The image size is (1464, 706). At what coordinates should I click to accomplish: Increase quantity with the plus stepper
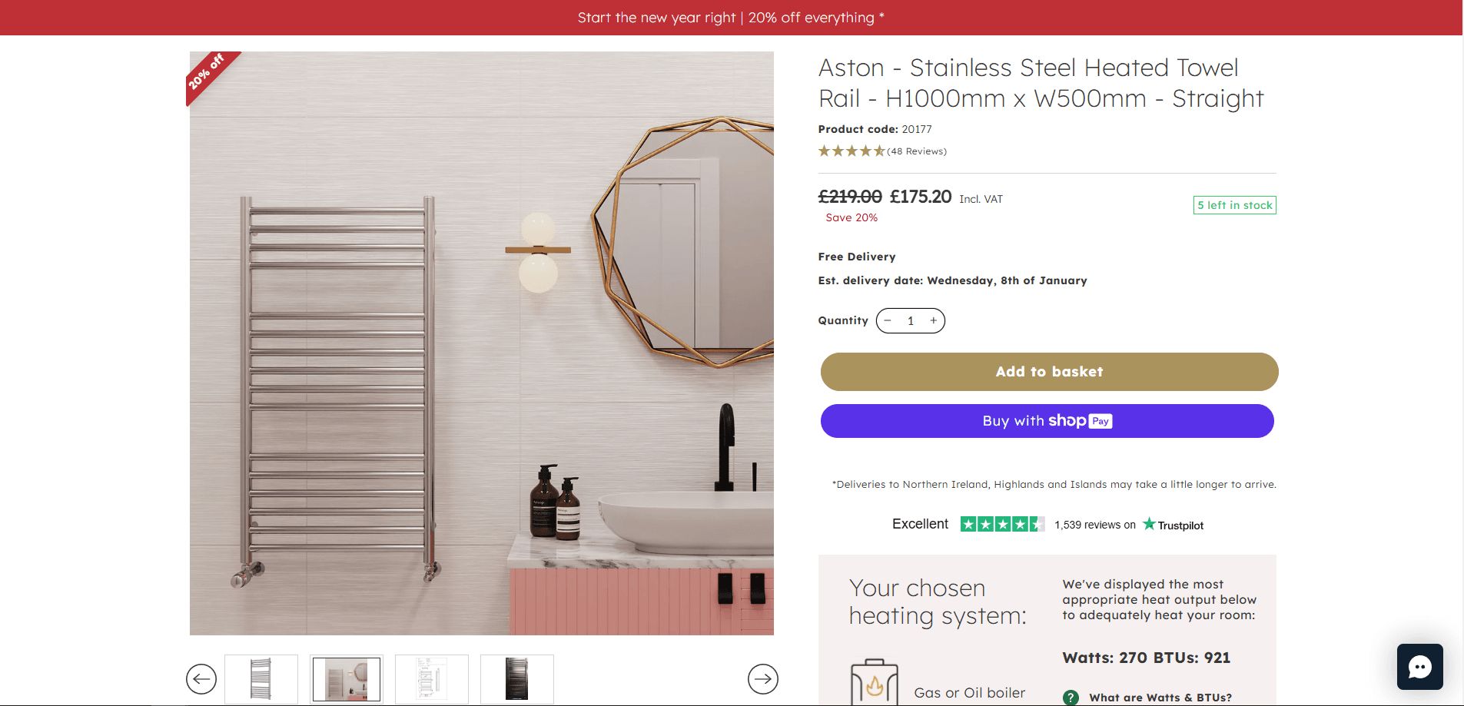pyautogui.click(x=933, y=320)
